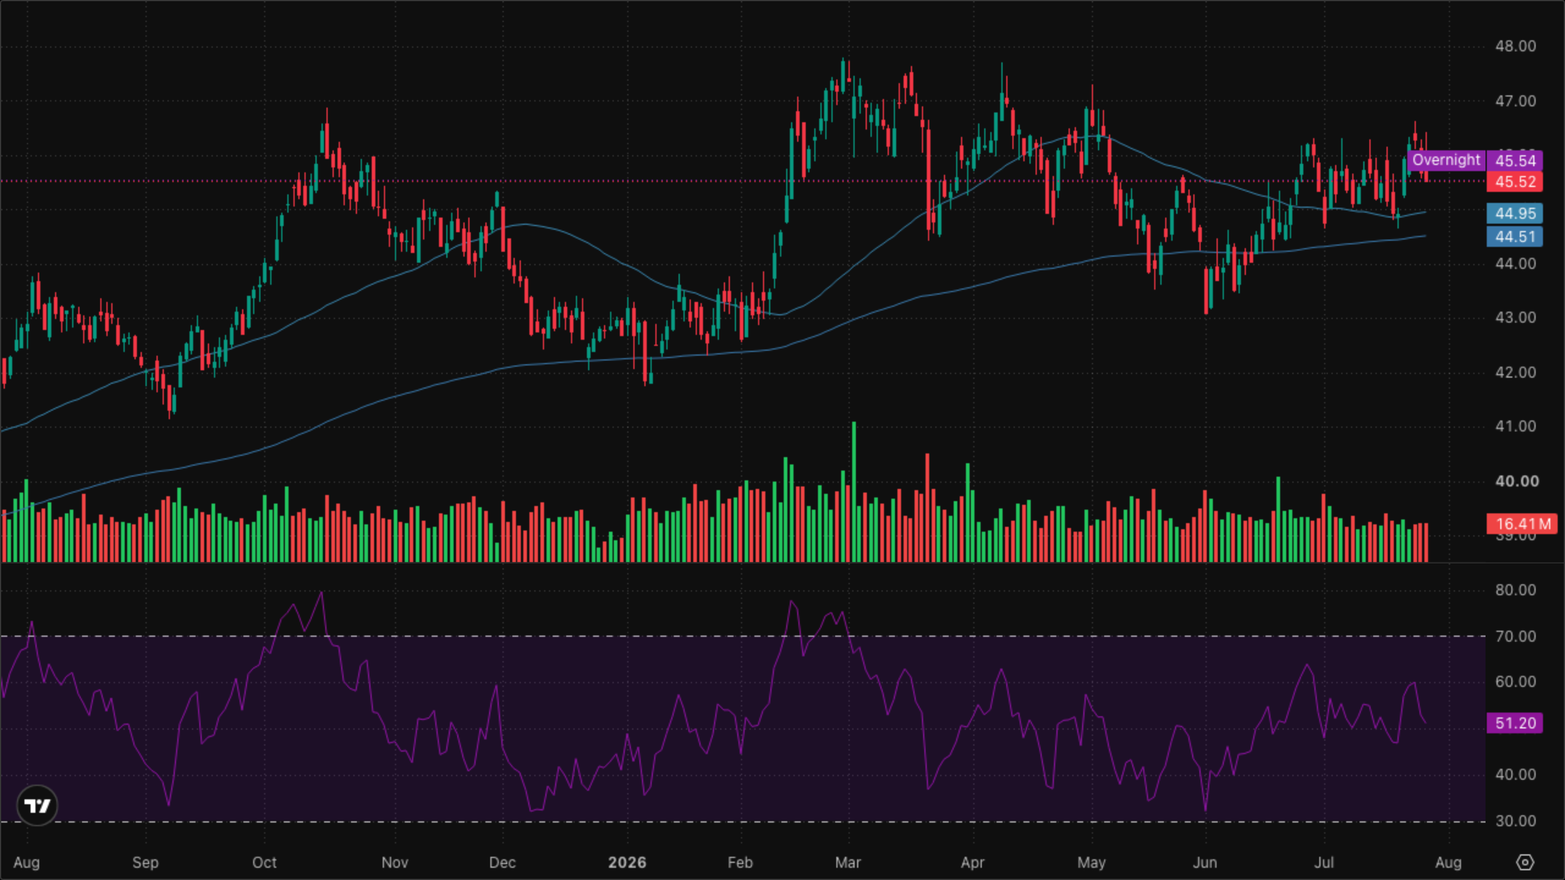Click the TradingView logo icon

click(x=37, y=805)
